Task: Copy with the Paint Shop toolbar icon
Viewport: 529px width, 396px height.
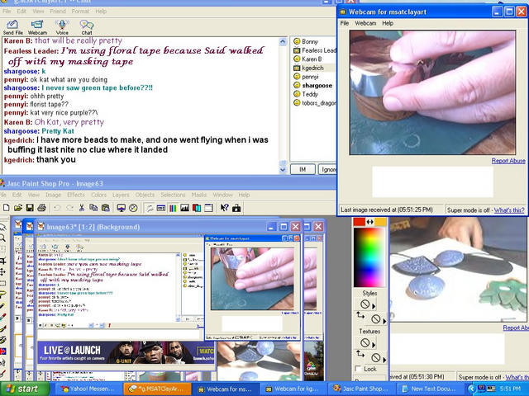Action: pos(93,208)
